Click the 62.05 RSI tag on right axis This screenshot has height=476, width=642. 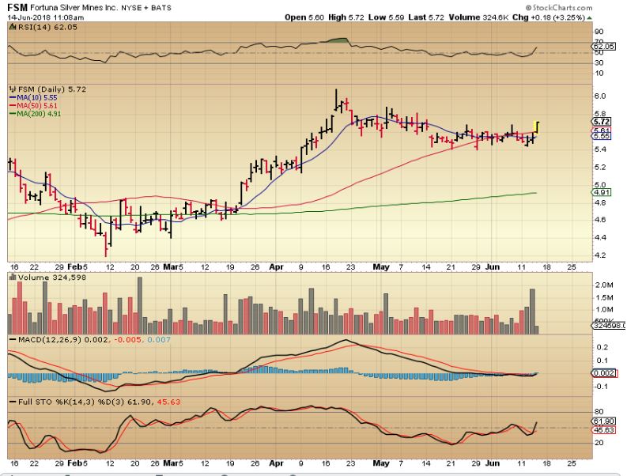tap(604, 47)
